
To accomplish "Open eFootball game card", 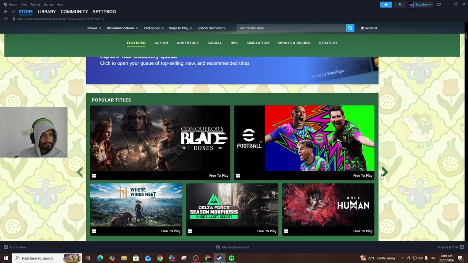I will pyautogui.click(x=304, y=143).
